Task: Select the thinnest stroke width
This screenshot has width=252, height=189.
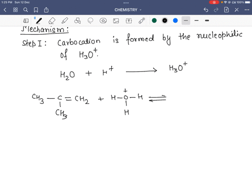Action: 186,20
